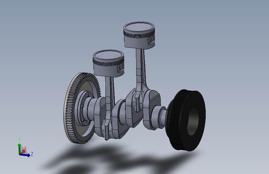Select the top face of the left piston
The width and height of the screenshot is (269, 174).
(108, 54)
